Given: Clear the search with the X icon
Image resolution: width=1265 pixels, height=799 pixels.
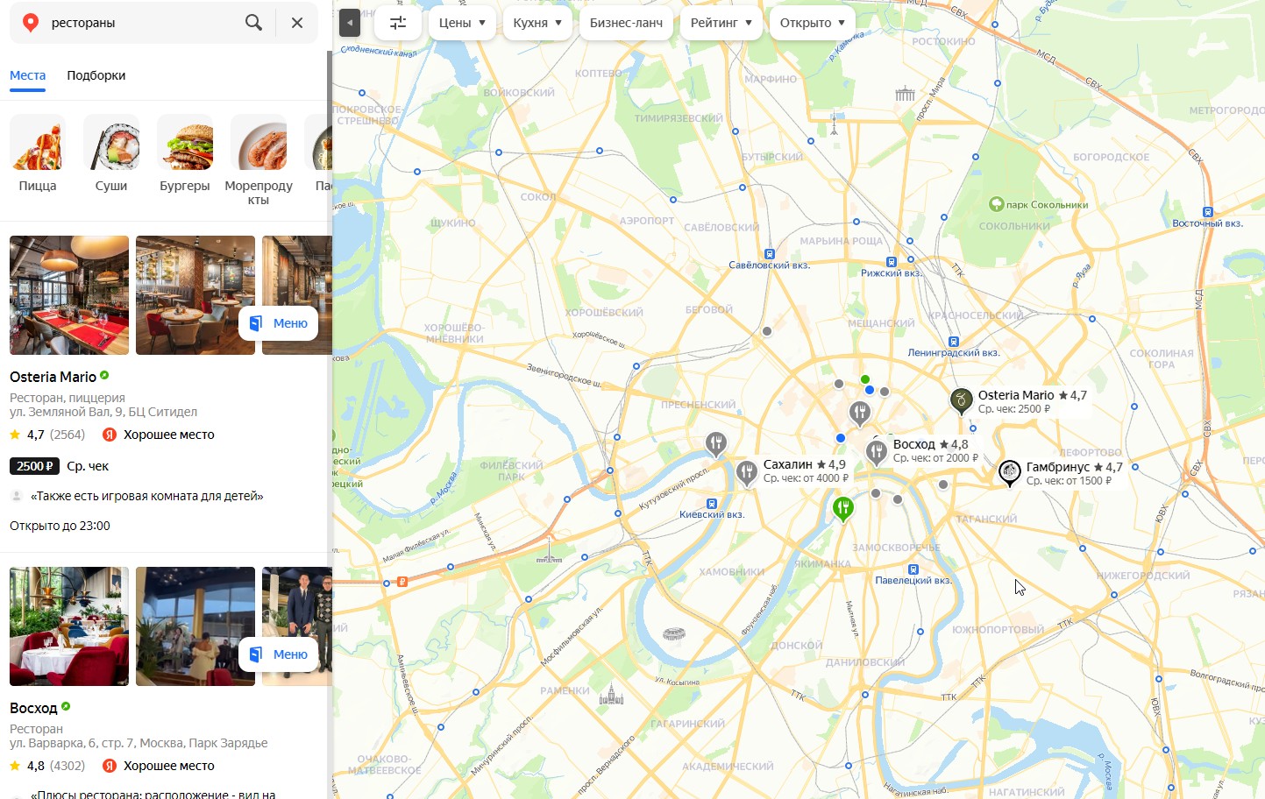Looking at the screenshot, I should (297, 23).
